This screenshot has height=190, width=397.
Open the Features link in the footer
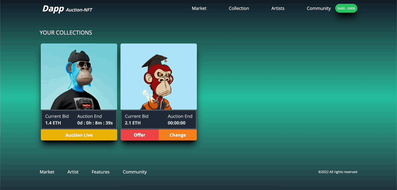coord(101,172)
